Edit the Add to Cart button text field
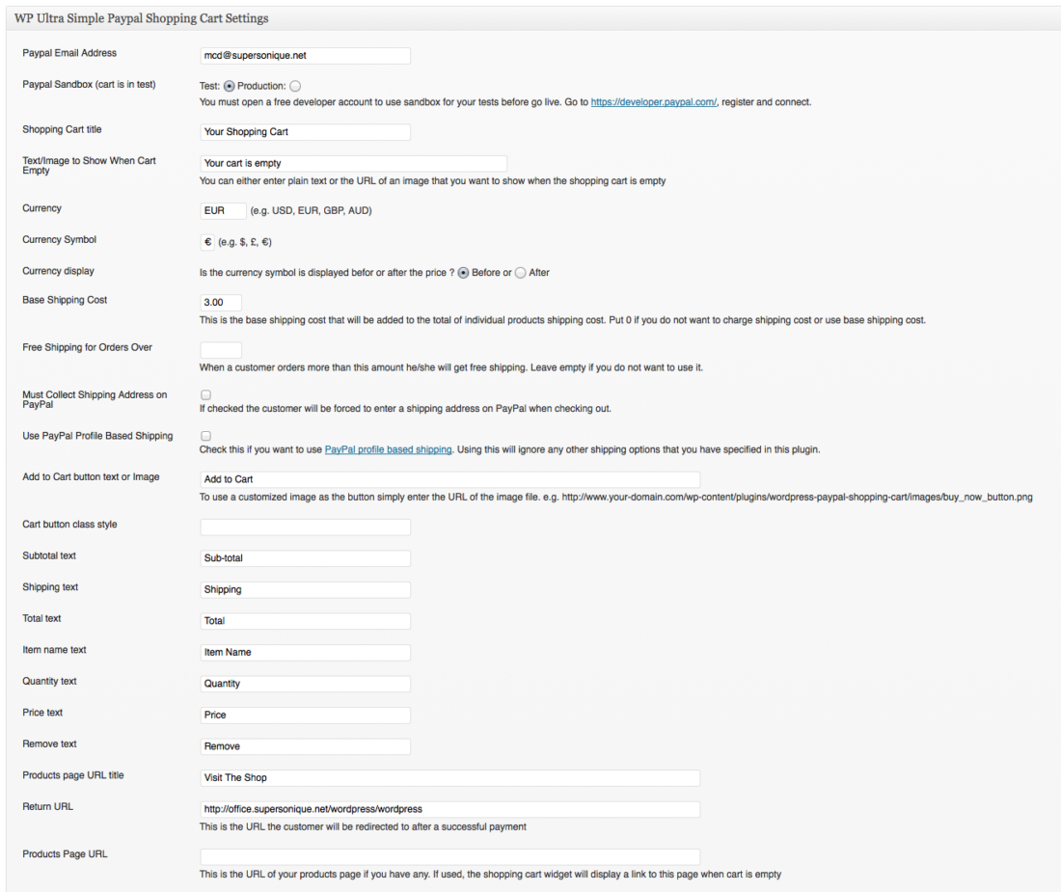 point(450,479)
